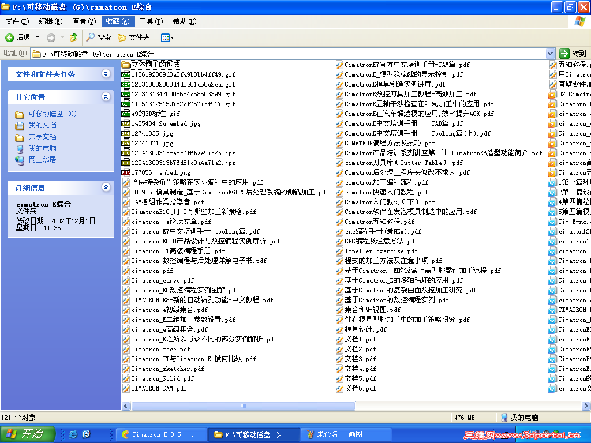
Task: Select 文档3.pdf file name
Action: click(x=360, y=359)
